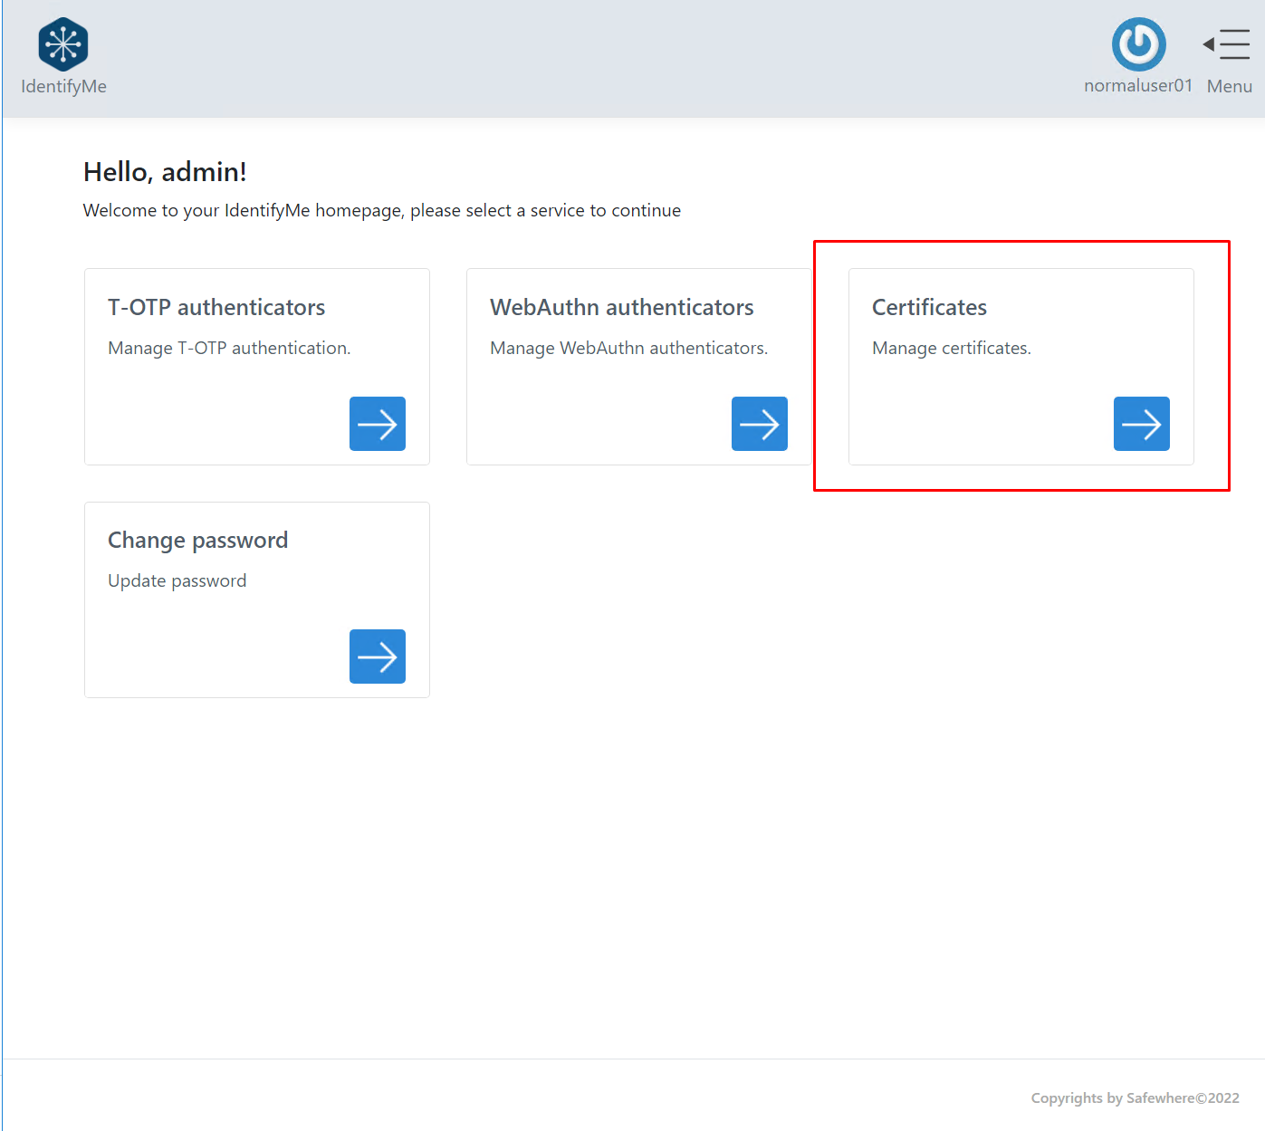Image resolution: width=1265 pixels, height=1131 pixels.
Task: Go to WebAuthn authenticators using arrow button
Action: (759, 424)
